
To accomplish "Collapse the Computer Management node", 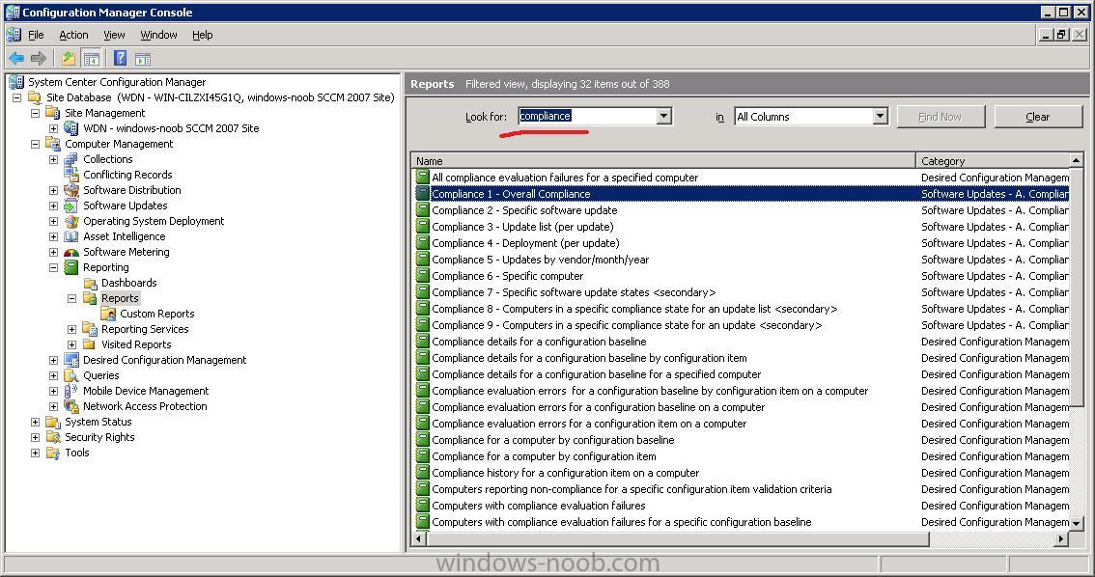I will [x=35, y=144].
